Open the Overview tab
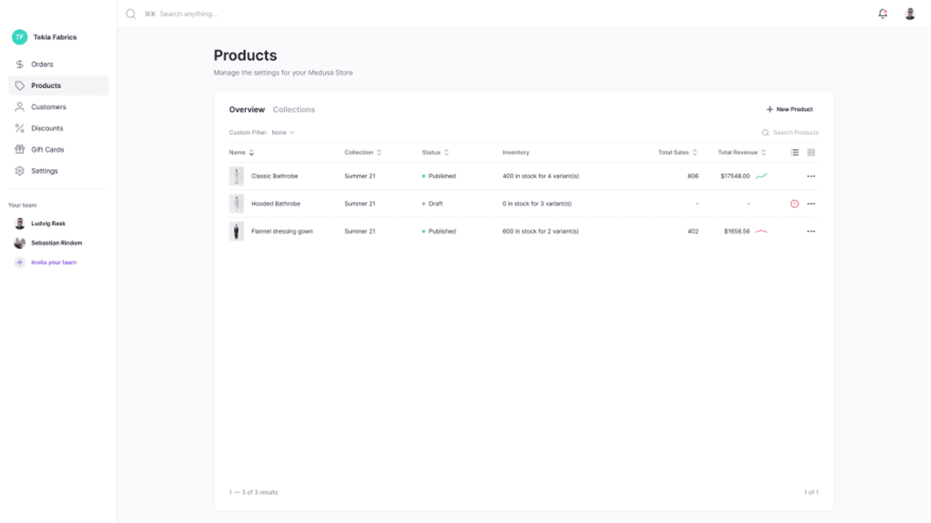Image resolution: width=931 pixels, height=523 pixels. click(x=247, y=110)
